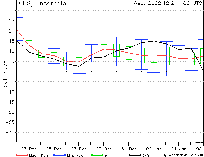The image size is (204, 157).
Task: Click the −35 y-axis label
Action: [x=10, y=143]
